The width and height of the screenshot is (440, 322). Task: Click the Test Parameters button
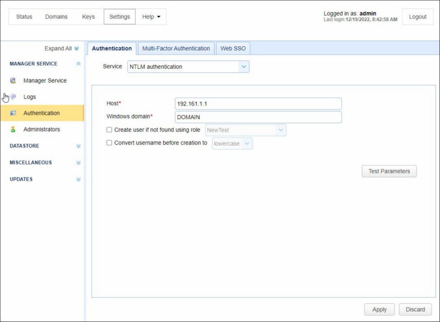click(x=389, y=171)
